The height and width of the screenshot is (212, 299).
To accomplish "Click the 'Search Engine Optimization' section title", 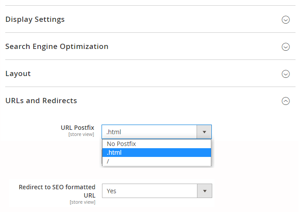I will tap(57, 47).
